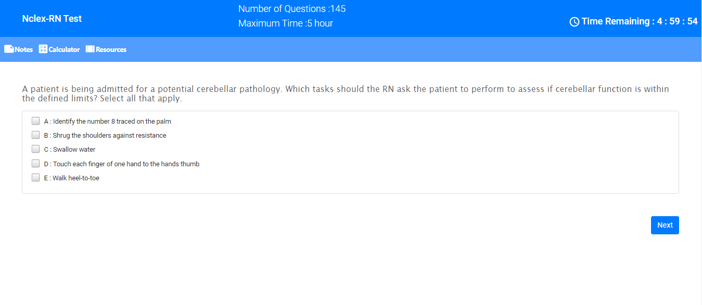Click the Nclex-RN Test title
Image resolution: width=702 pixels, height=305 pixels.
click(x=52, y=19)
